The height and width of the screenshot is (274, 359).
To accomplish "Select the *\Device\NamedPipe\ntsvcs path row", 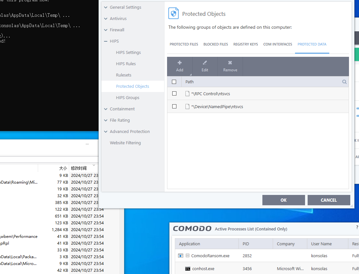I will point(258,107).
